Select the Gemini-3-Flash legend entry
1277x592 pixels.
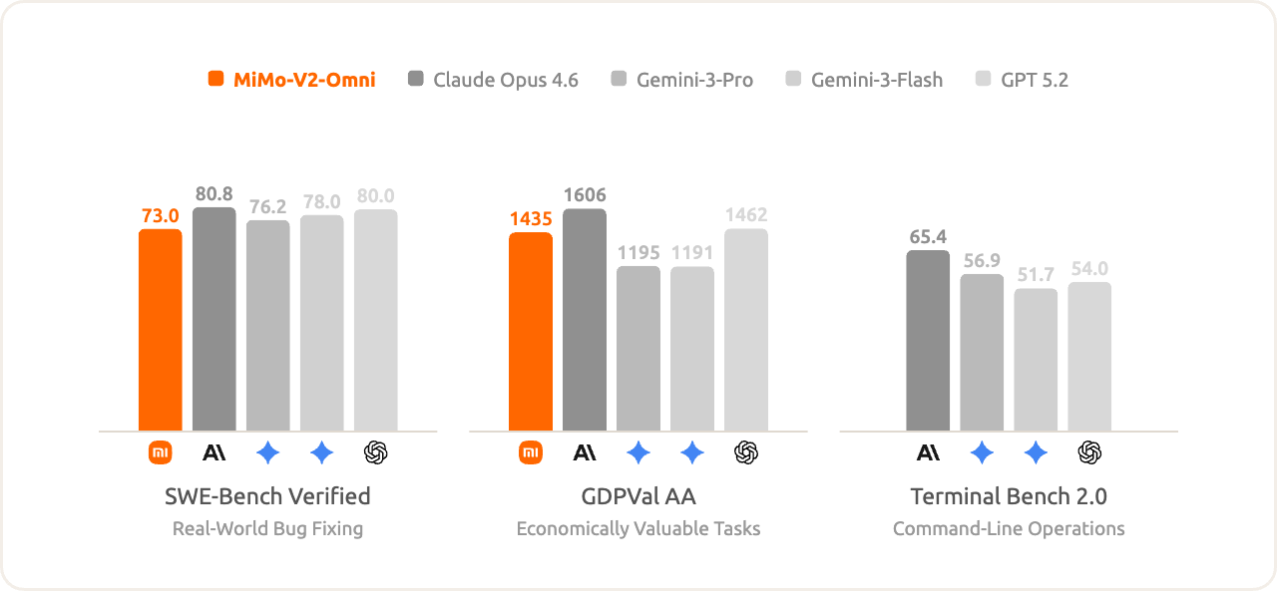(x=876, y=80)
